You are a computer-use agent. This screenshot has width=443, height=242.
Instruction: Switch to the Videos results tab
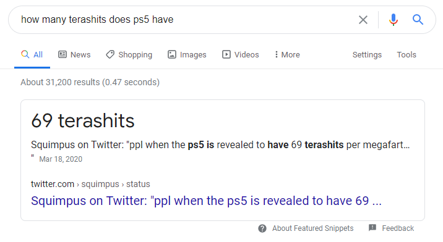click(241, 55)
